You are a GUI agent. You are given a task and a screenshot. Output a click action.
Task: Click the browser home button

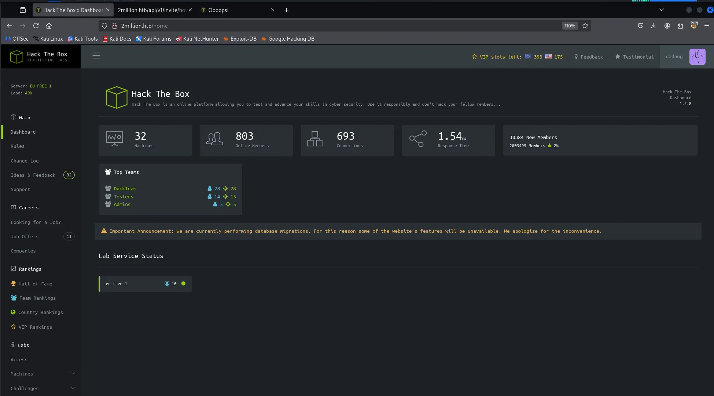pyautogui.click(x=49, y=26)
